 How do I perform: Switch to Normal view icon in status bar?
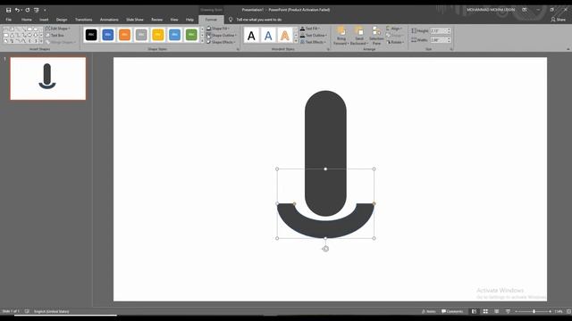[474, 311]
